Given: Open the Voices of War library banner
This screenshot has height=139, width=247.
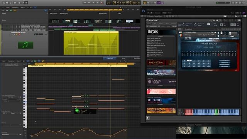Looking at the screenshot, I should pos(161,101).
